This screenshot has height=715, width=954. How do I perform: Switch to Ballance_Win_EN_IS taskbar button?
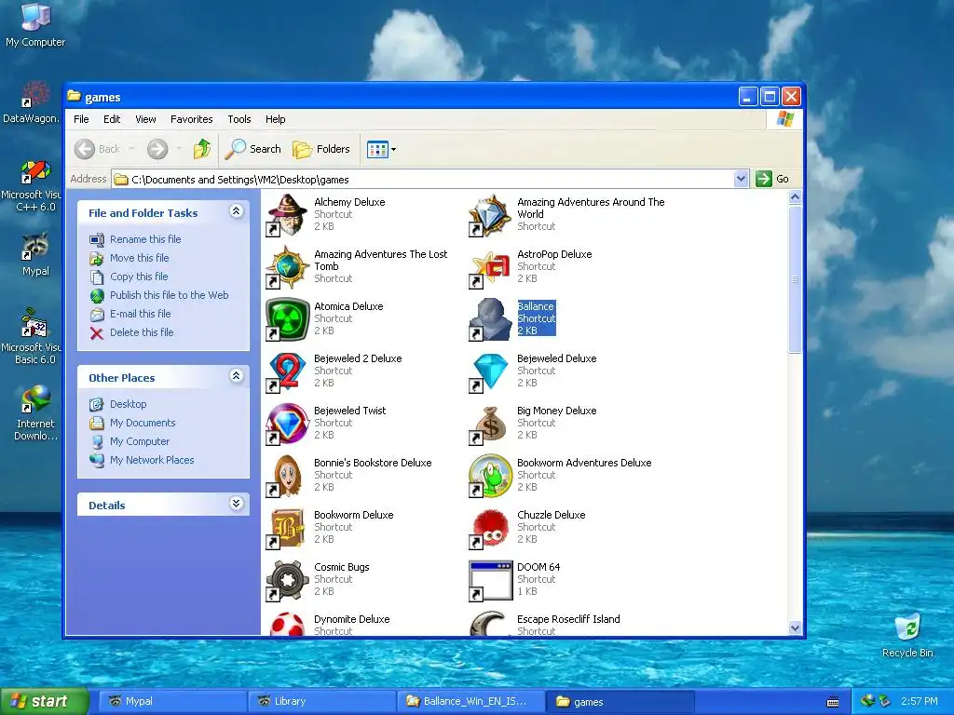(x=470, y=702)
